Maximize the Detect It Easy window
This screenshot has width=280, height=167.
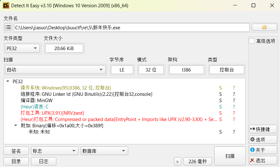(253, 5)
